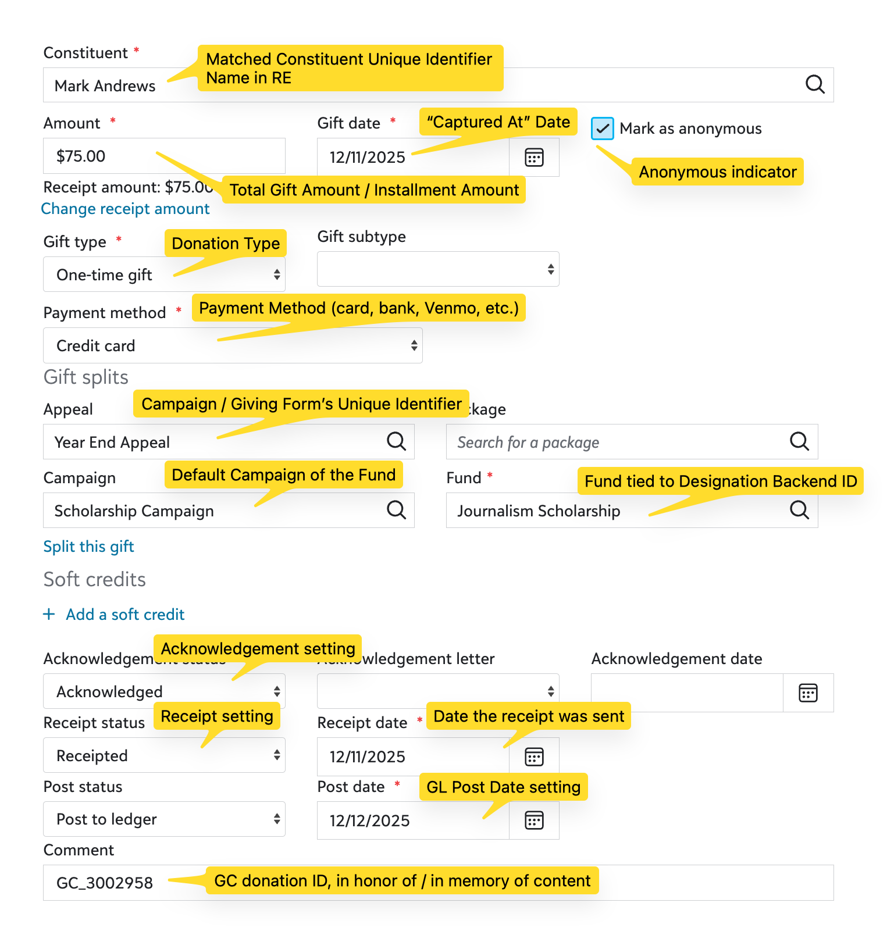Viewport: 887px width, 942px height.
Task: Open the Gift date calendar picker
Action: 533,157
